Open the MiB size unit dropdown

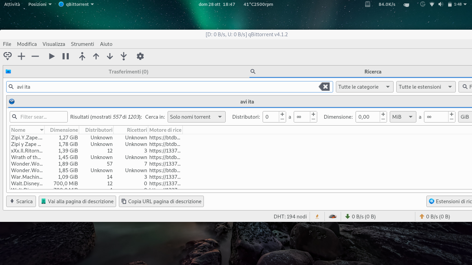403,117
